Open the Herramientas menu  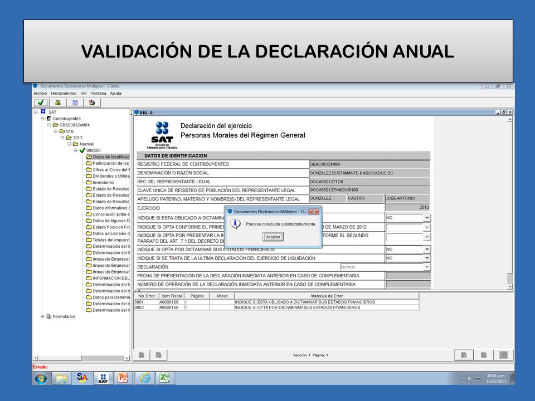(x=64, y=94)
